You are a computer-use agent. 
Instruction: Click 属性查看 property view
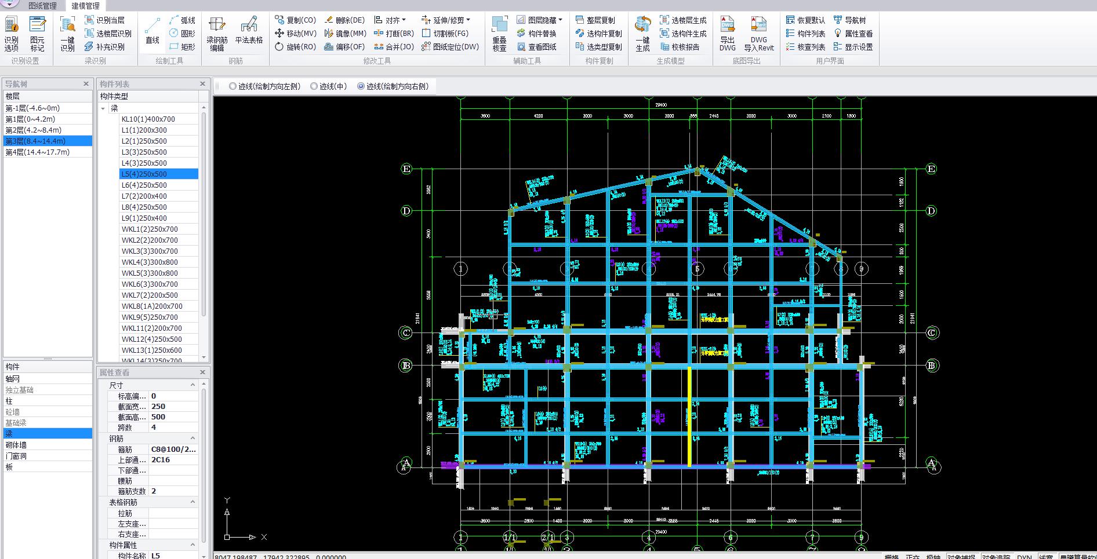(853, 34)
